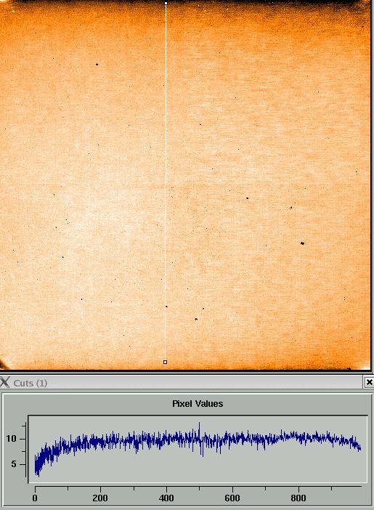Click the 5 label on the y-axis
374x510 pixels.
pyautogui.click(x=13, y=464)
